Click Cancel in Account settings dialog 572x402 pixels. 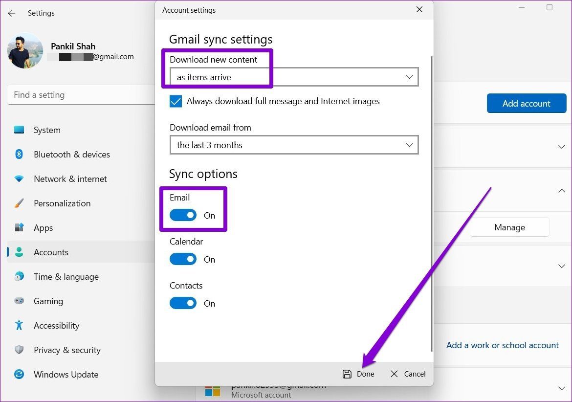tap(408, 374)
